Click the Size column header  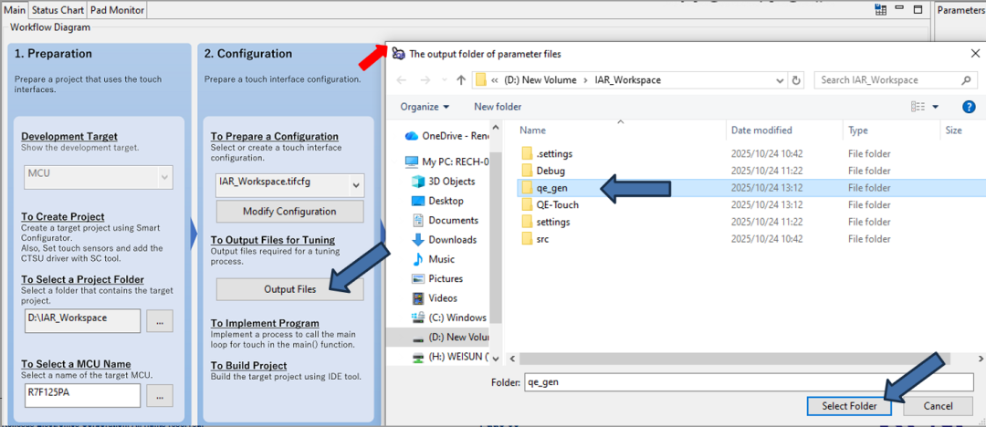pyautogui.click(x=962, y=130)
